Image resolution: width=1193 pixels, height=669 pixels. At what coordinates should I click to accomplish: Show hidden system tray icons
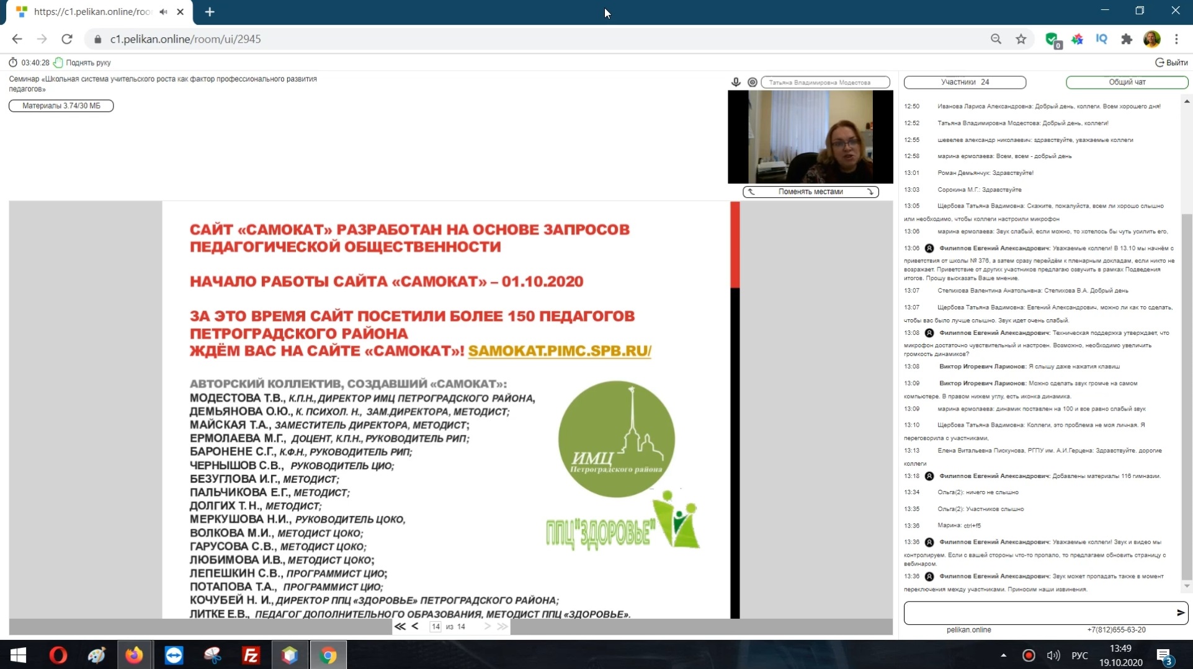pos(1003,655)
